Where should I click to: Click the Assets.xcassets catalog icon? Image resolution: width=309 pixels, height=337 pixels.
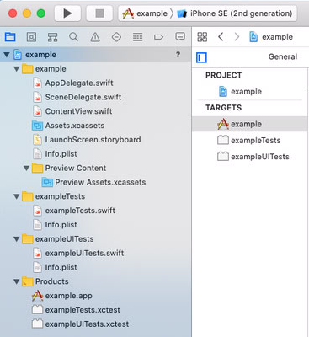[x=37, y=126]
